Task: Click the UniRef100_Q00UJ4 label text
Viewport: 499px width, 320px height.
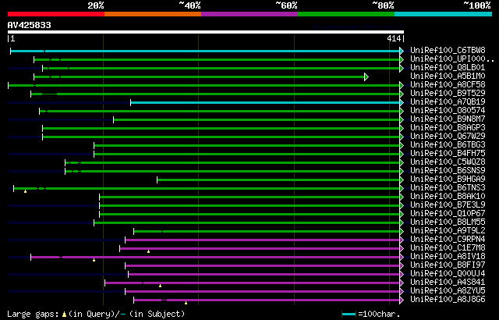Action: 448,274
